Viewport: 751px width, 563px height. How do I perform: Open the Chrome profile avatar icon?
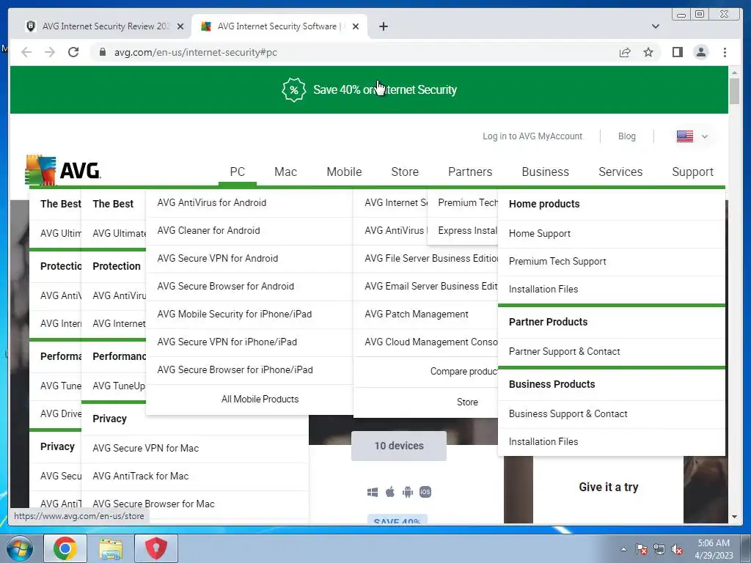pos(700,52)
